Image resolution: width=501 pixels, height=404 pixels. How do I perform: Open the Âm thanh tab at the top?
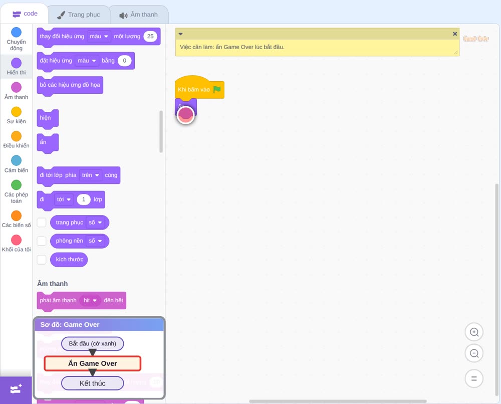139,15
